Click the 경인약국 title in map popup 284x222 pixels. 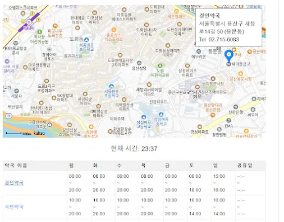pyautogui.click(x=209, y=15)
